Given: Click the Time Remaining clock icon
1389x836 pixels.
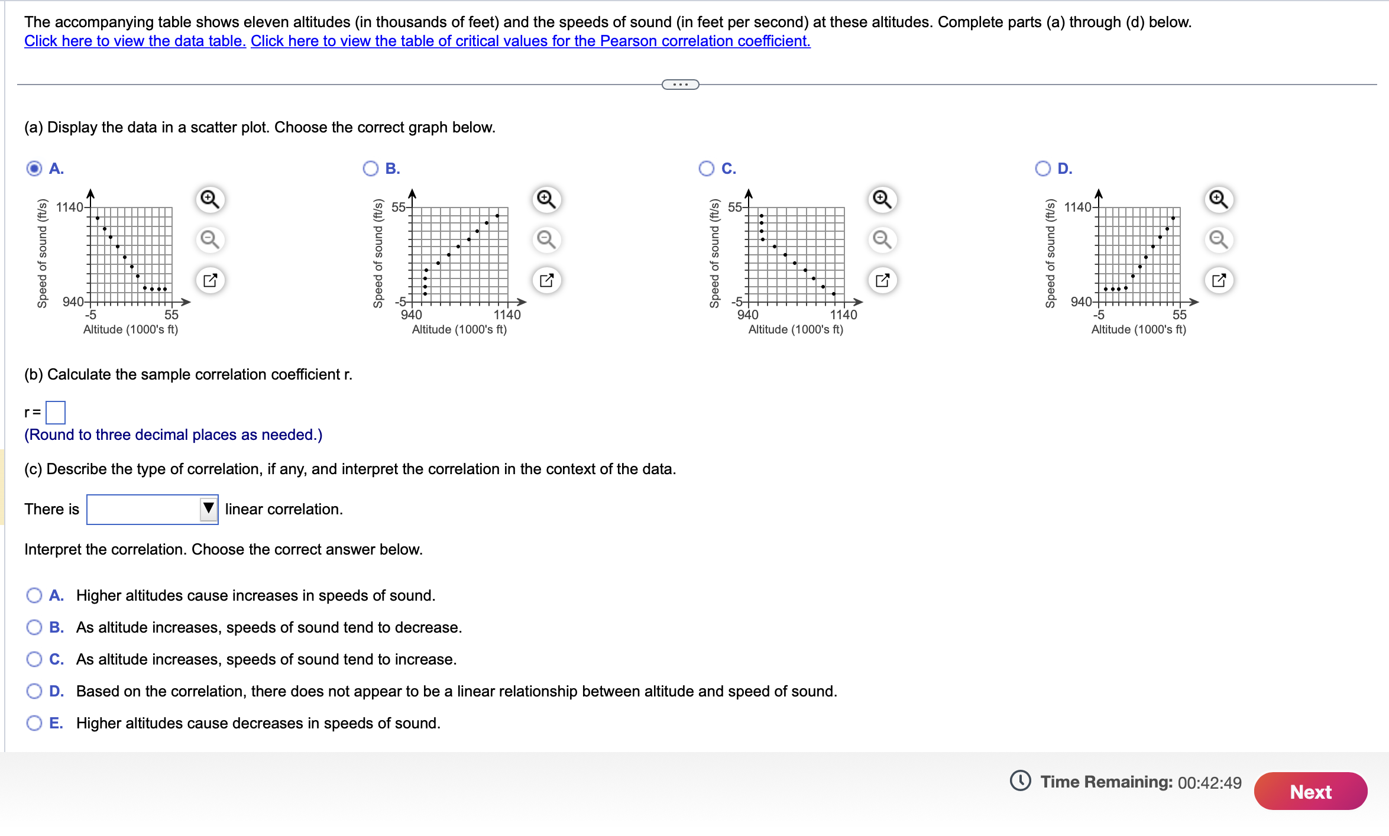Looking at the screenshot, I should [1020, 781].
